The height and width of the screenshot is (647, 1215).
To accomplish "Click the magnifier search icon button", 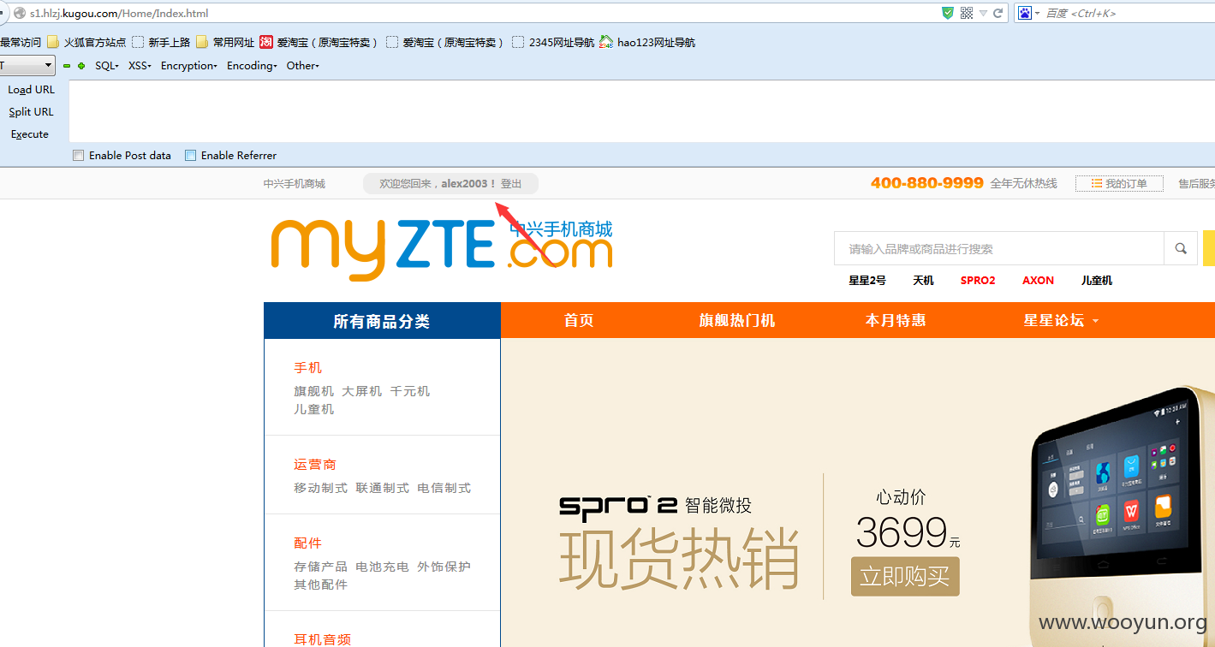I will tap(1181, 249).
